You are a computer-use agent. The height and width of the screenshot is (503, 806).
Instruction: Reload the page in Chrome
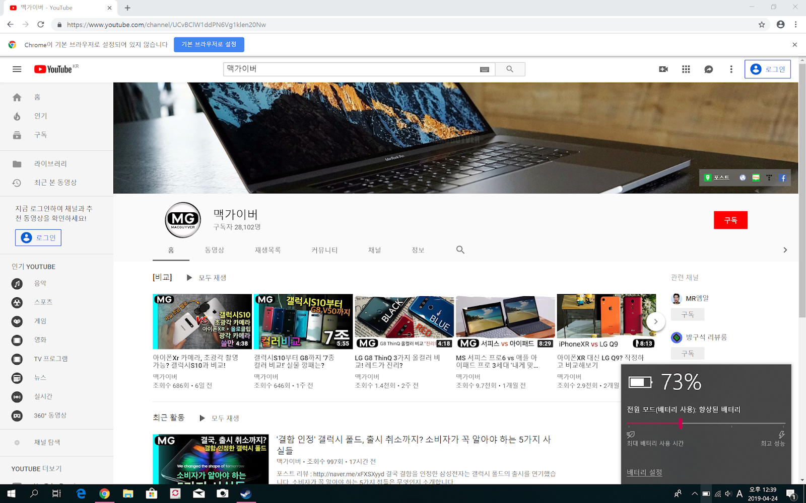(x=41, y=24)
